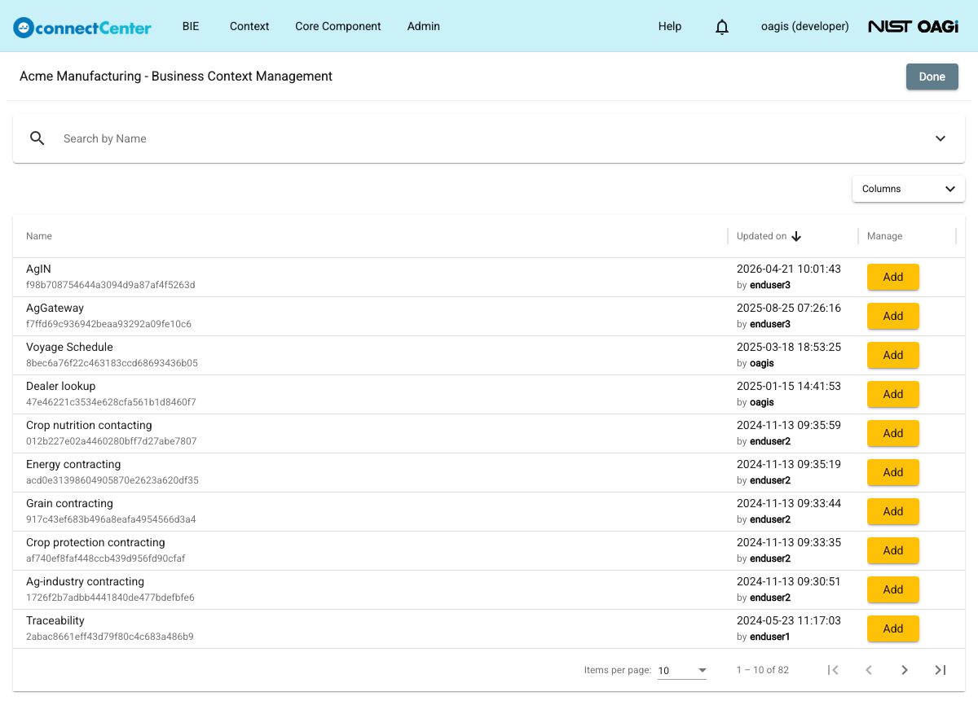Image resolution: width=978 pixels, height=705 pixels.
Task: Click GUID f98b708754644a3094d9a87af4f5263d
Action: click(110, 285)
